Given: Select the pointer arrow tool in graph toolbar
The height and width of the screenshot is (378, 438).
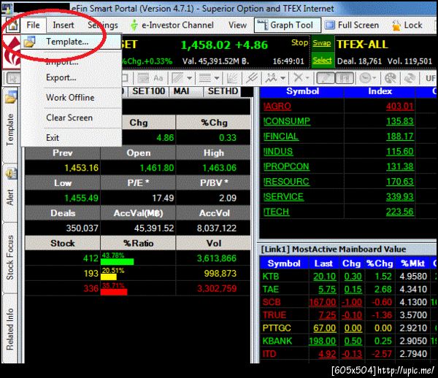Looking at the screenshot, I should coord(13,79).
